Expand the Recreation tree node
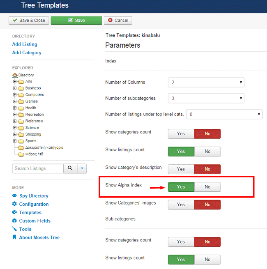The width and height of the screenshot is (267, 269). 15,115
